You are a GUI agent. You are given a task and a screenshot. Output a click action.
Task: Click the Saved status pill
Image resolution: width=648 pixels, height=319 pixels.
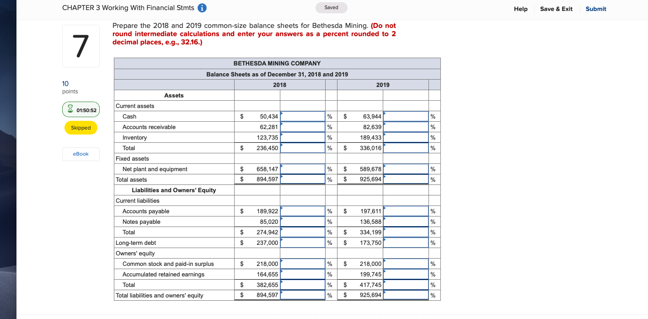pyautogui.click(x=331, y=7)
